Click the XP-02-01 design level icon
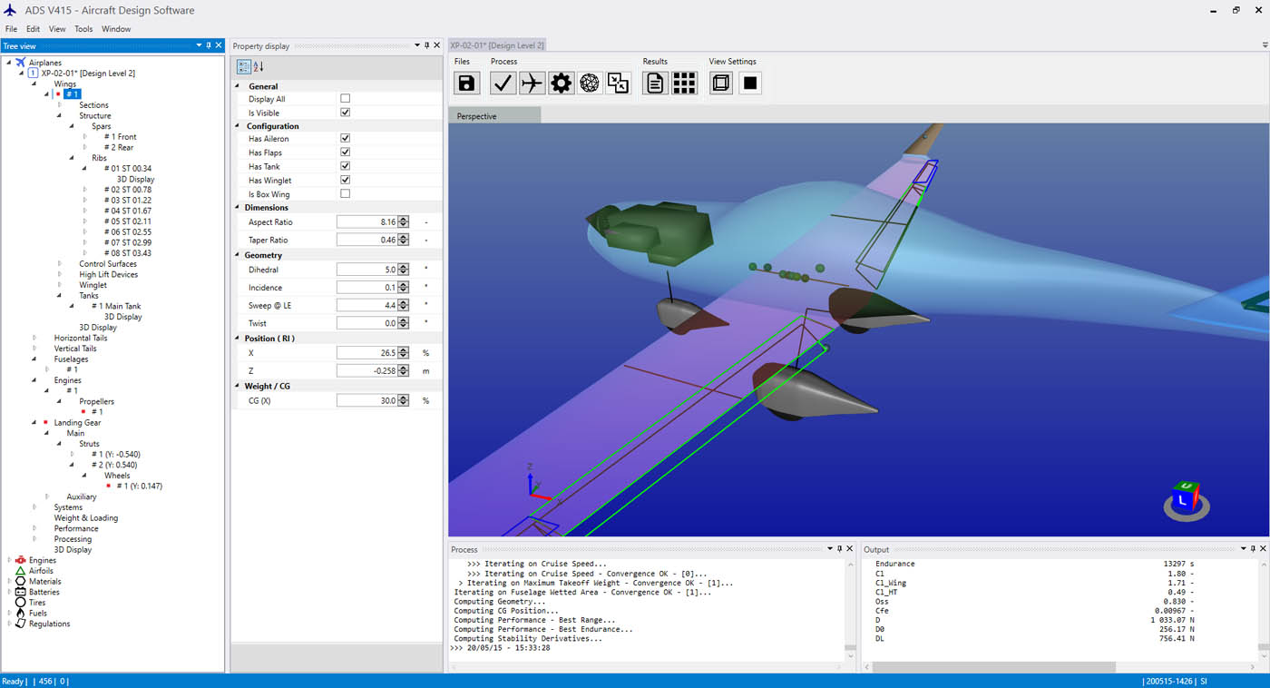This screenshot has width=1270, height=688. click(34, 74)
